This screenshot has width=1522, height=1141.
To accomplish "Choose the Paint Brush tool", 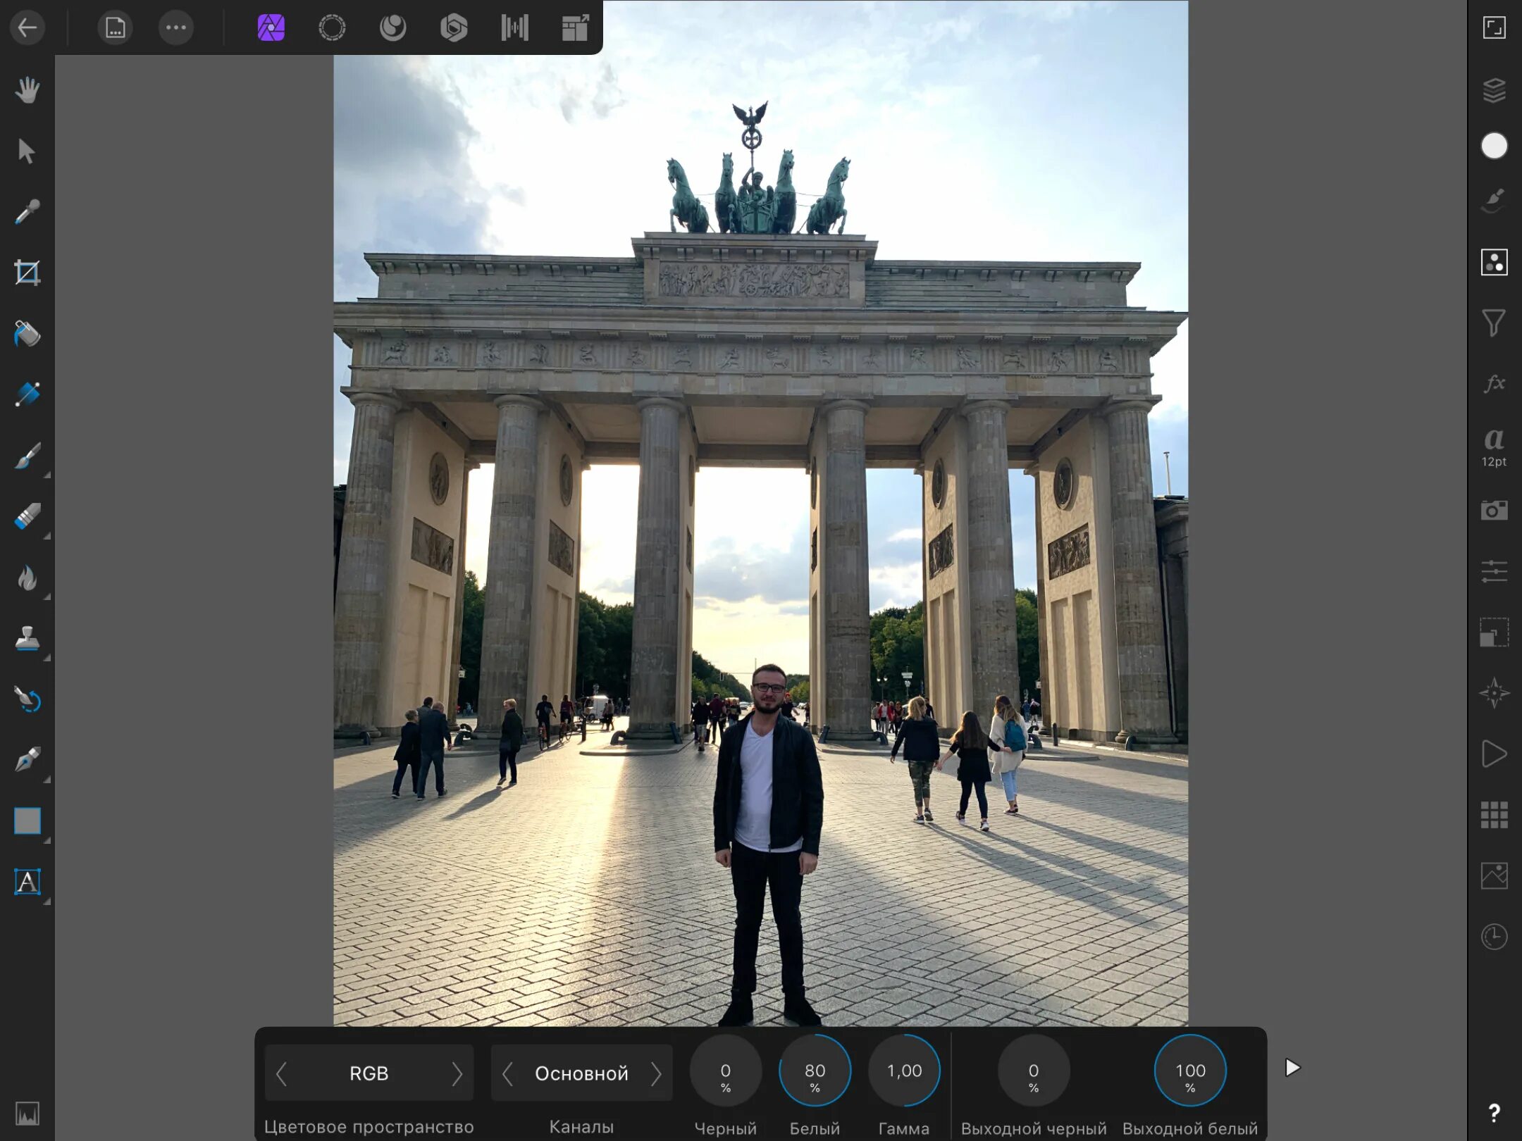I will point(27,456).
